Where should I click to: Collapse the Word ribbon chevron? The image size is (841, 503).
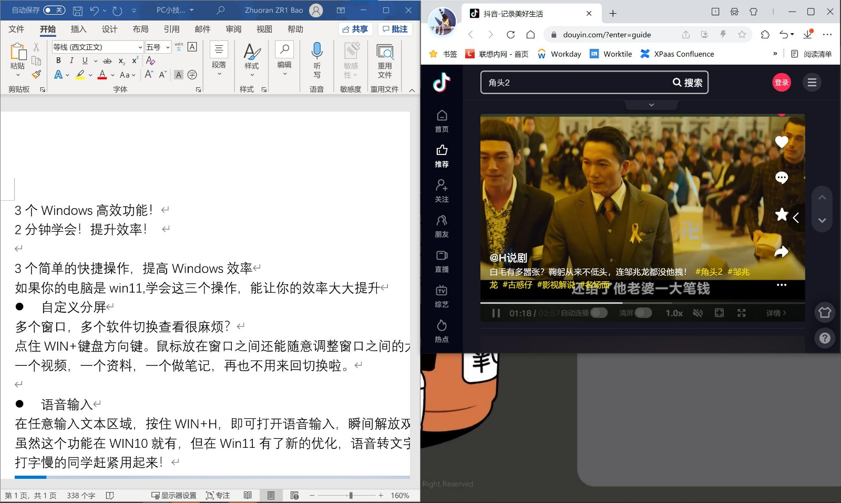click(412, 90)
